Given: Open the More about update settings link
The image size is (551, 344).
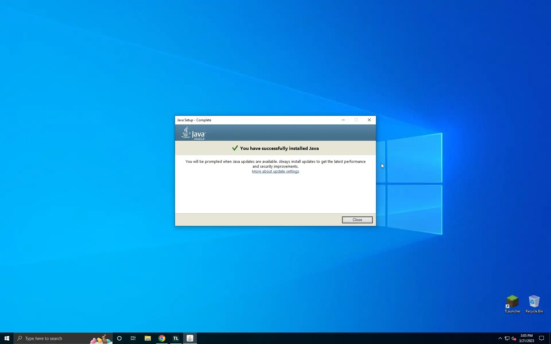Looking at the screenshot, I should point(275,171).
